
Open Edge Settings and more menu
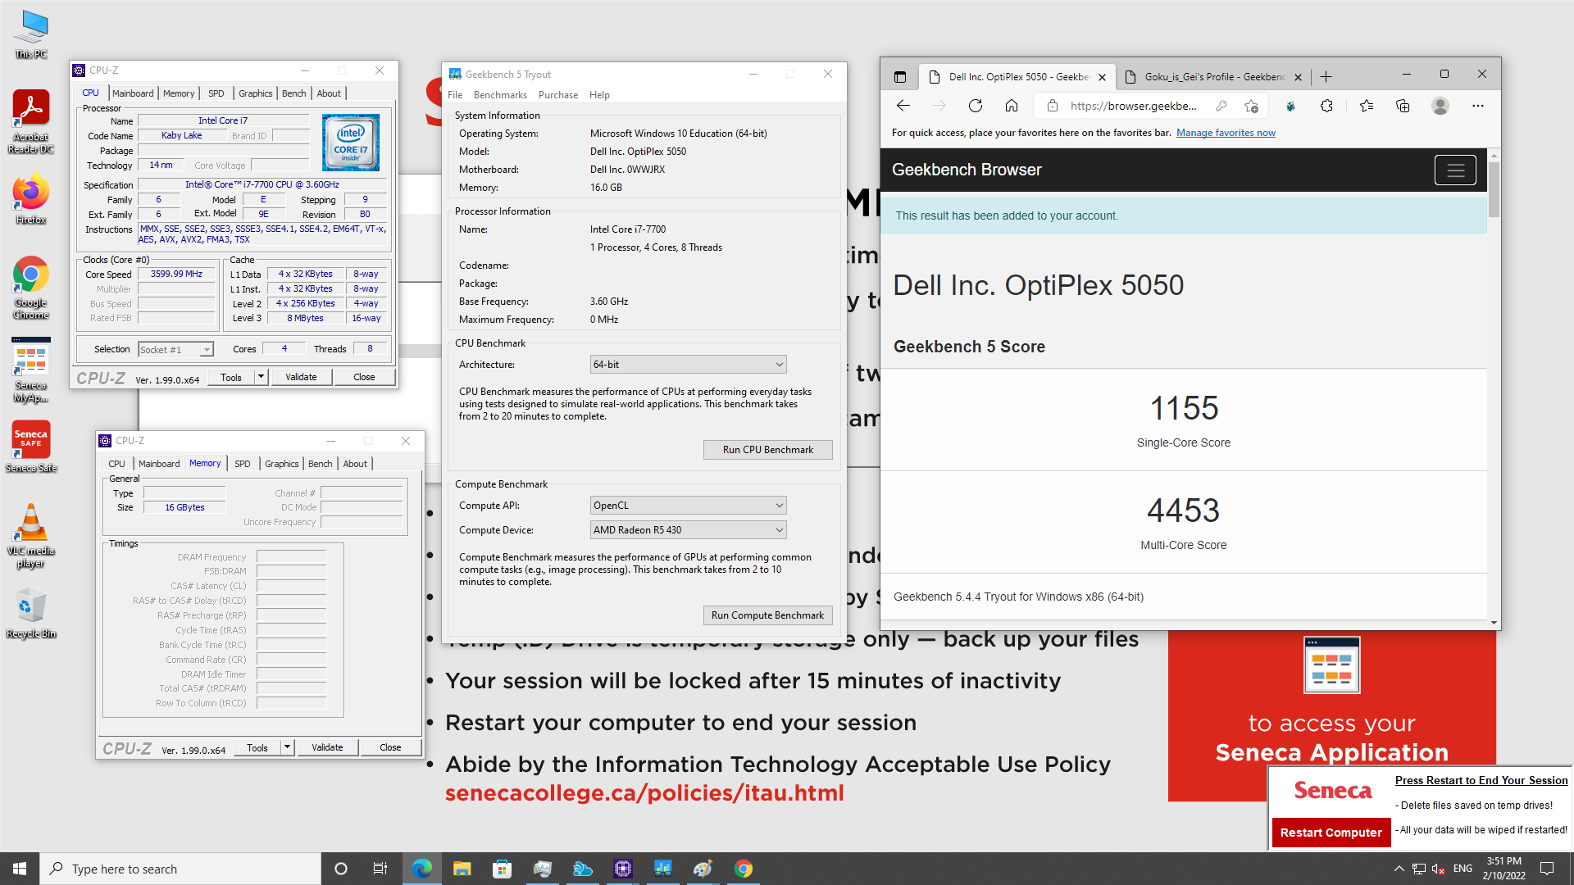1478,106
